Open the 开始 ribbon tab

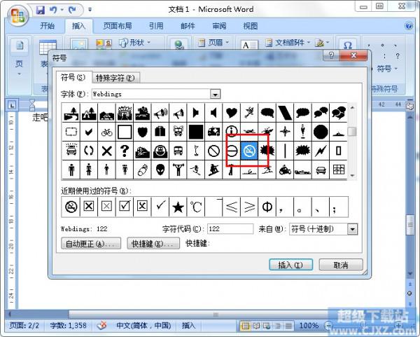click(48, 26)
